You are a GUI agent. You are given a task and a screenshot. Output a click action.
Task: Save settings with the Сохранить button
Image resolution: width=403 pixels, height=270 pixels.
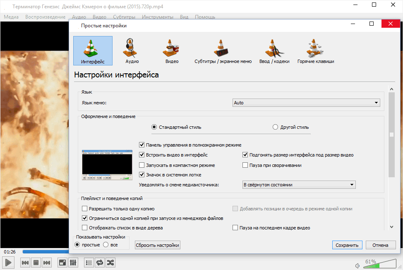click(x=347, y=245)
